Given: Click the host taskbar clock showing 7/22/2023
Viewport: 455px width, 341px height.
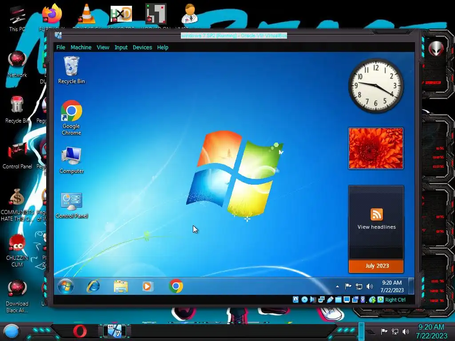Looking at the screenshot, I should [431, 331].
